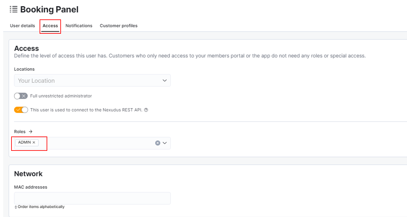This screenshot has height=217, width=407.
Task: Go to the Customer profiles tab
Action: coord(119,26)
